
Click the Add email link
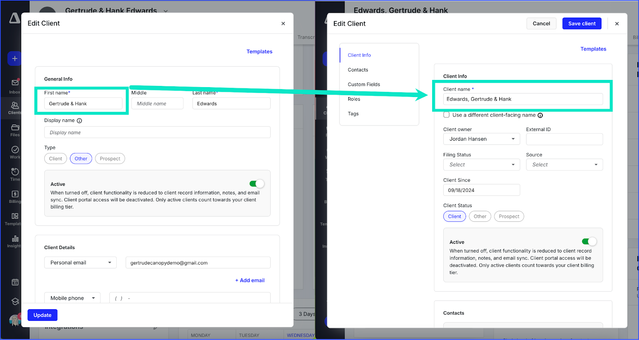point(250,280)
